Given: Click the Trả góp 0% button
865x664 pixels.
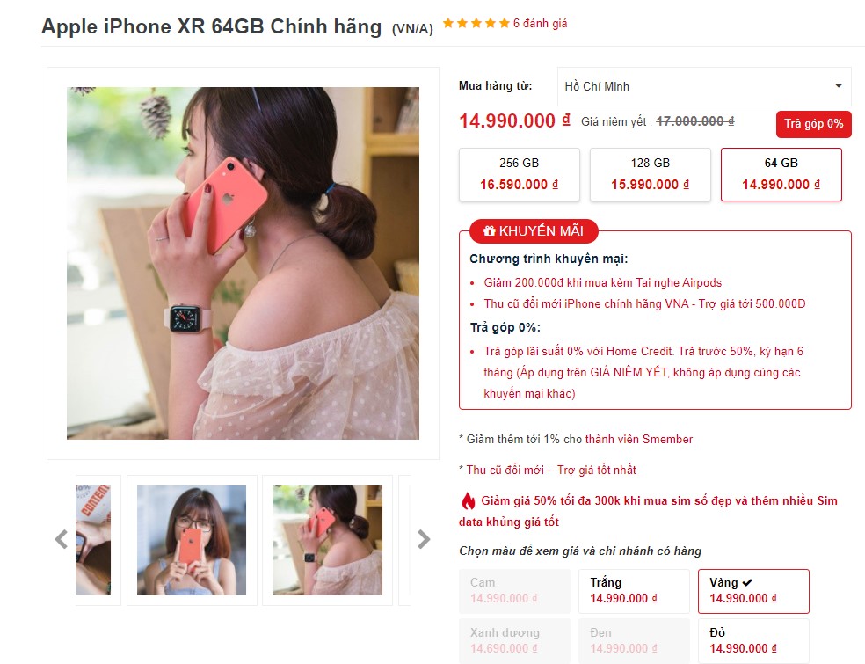Looking at the screenshot, I should click(x=814, y=124).
